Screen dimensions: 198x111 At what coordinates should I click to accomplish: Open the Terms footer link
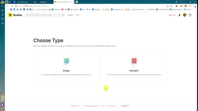pos(103,106)
